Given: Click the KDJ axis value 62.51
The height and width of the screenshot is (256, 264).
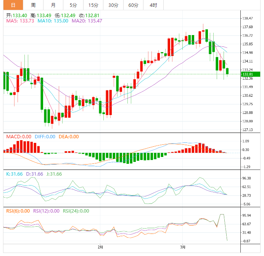Looking at the screenshot, I should coord(246,187).
